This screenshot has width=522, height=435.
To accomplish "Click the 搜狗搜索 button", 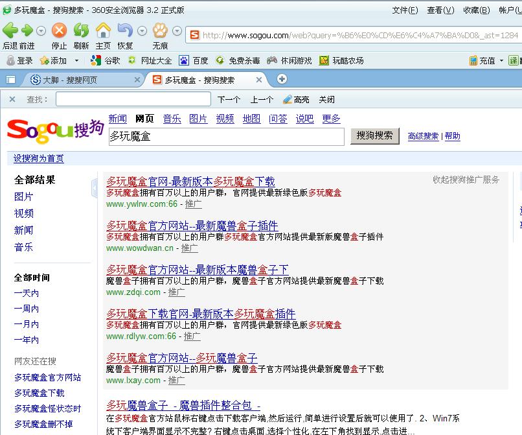I will [x=374, y=135].
